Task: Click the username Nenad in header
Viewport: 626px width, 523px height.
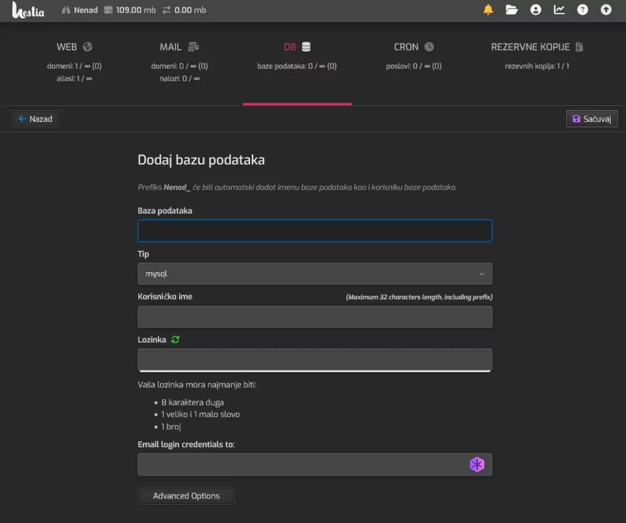Action: point(86,10)
